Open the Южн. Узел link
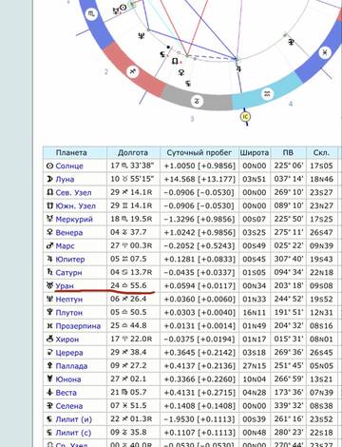The image size is (342, 447). click(75, 205)
